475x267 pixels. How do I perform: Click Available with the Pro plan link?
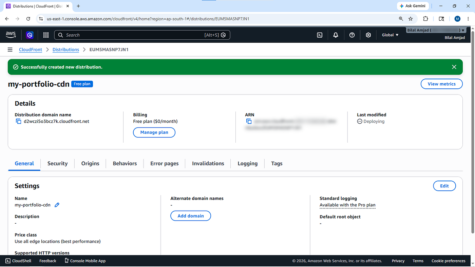pos(347,205)
